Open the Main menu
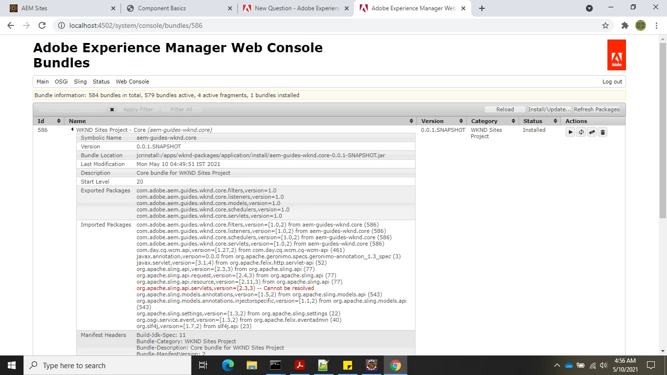The width and height of the screenshot is (667, 375). pos(42,82)
